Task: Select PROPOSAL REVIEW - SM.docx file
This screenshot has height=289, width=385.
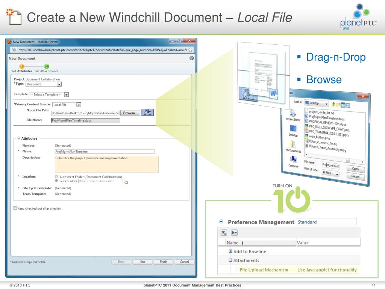Action: (325, 123)
